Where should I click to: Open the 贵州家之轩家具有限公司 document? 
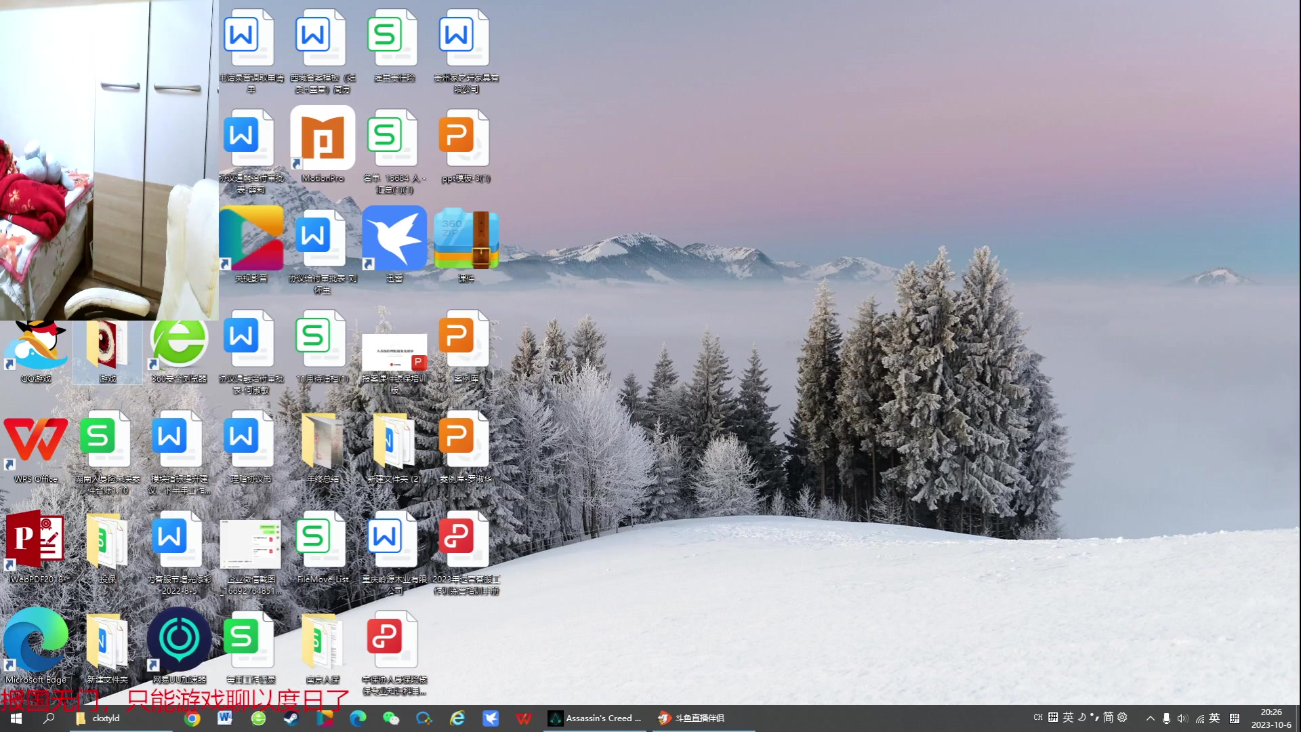466,50
